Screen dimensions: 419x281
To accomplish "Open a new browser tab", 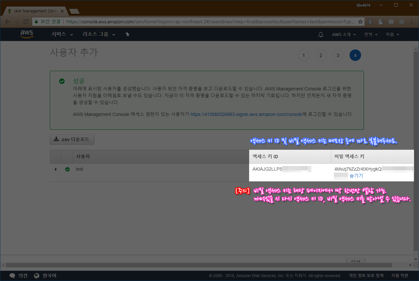I will pos(75,11).
